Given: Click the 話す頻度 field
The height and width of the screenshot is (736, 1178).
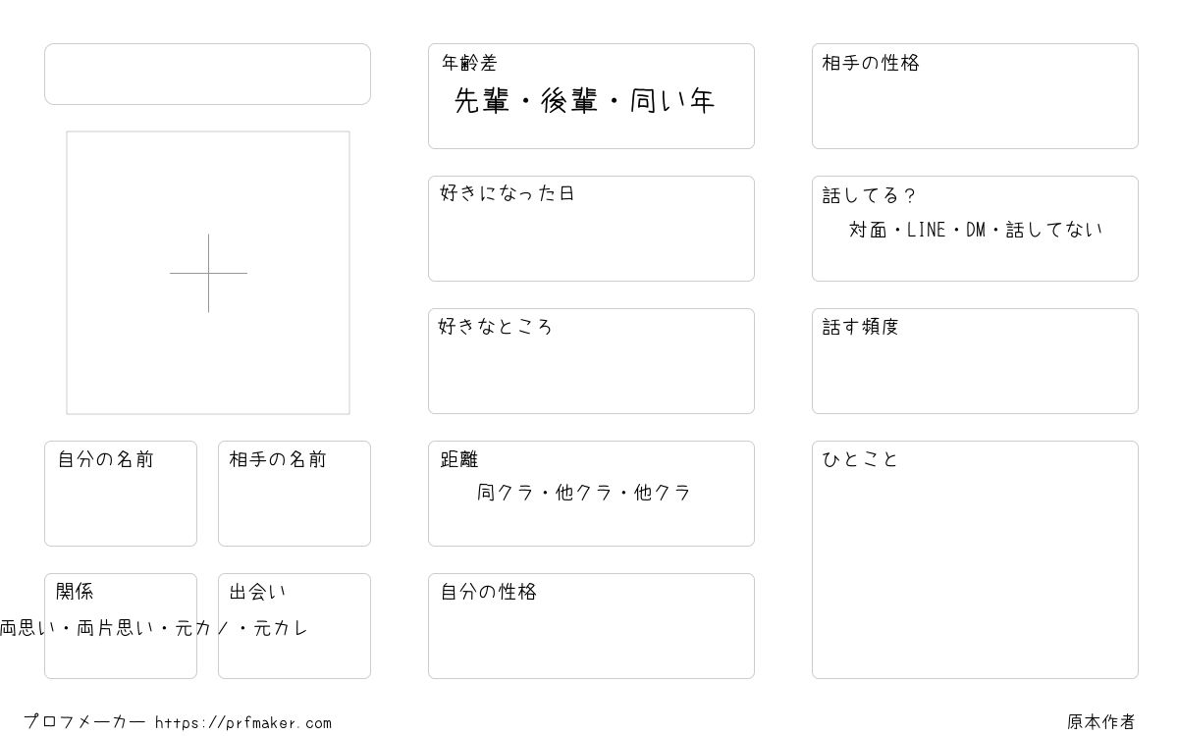Looking at the screenshot, I should (975, 361).
